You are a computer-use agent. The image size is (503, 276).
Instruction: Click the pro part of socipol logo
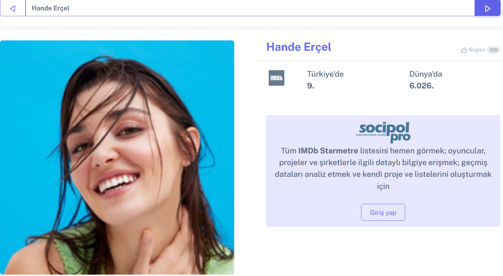pyautogui.click(x=400, y=137)
